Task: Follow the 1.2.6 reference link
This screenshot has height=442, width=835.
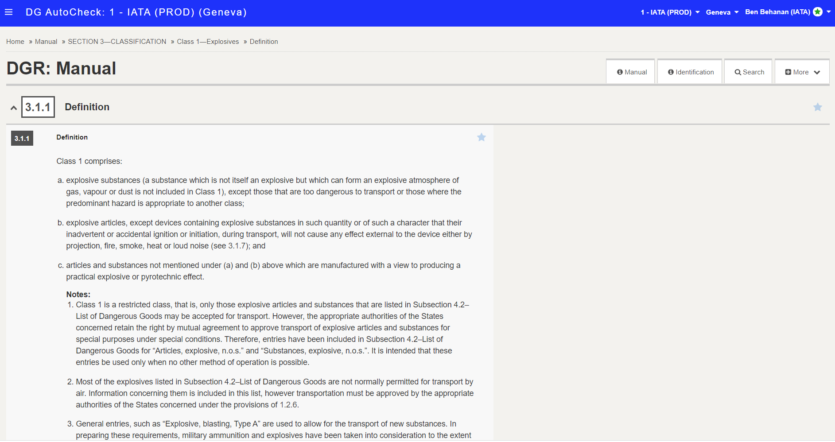Action: tap(288, 405)
